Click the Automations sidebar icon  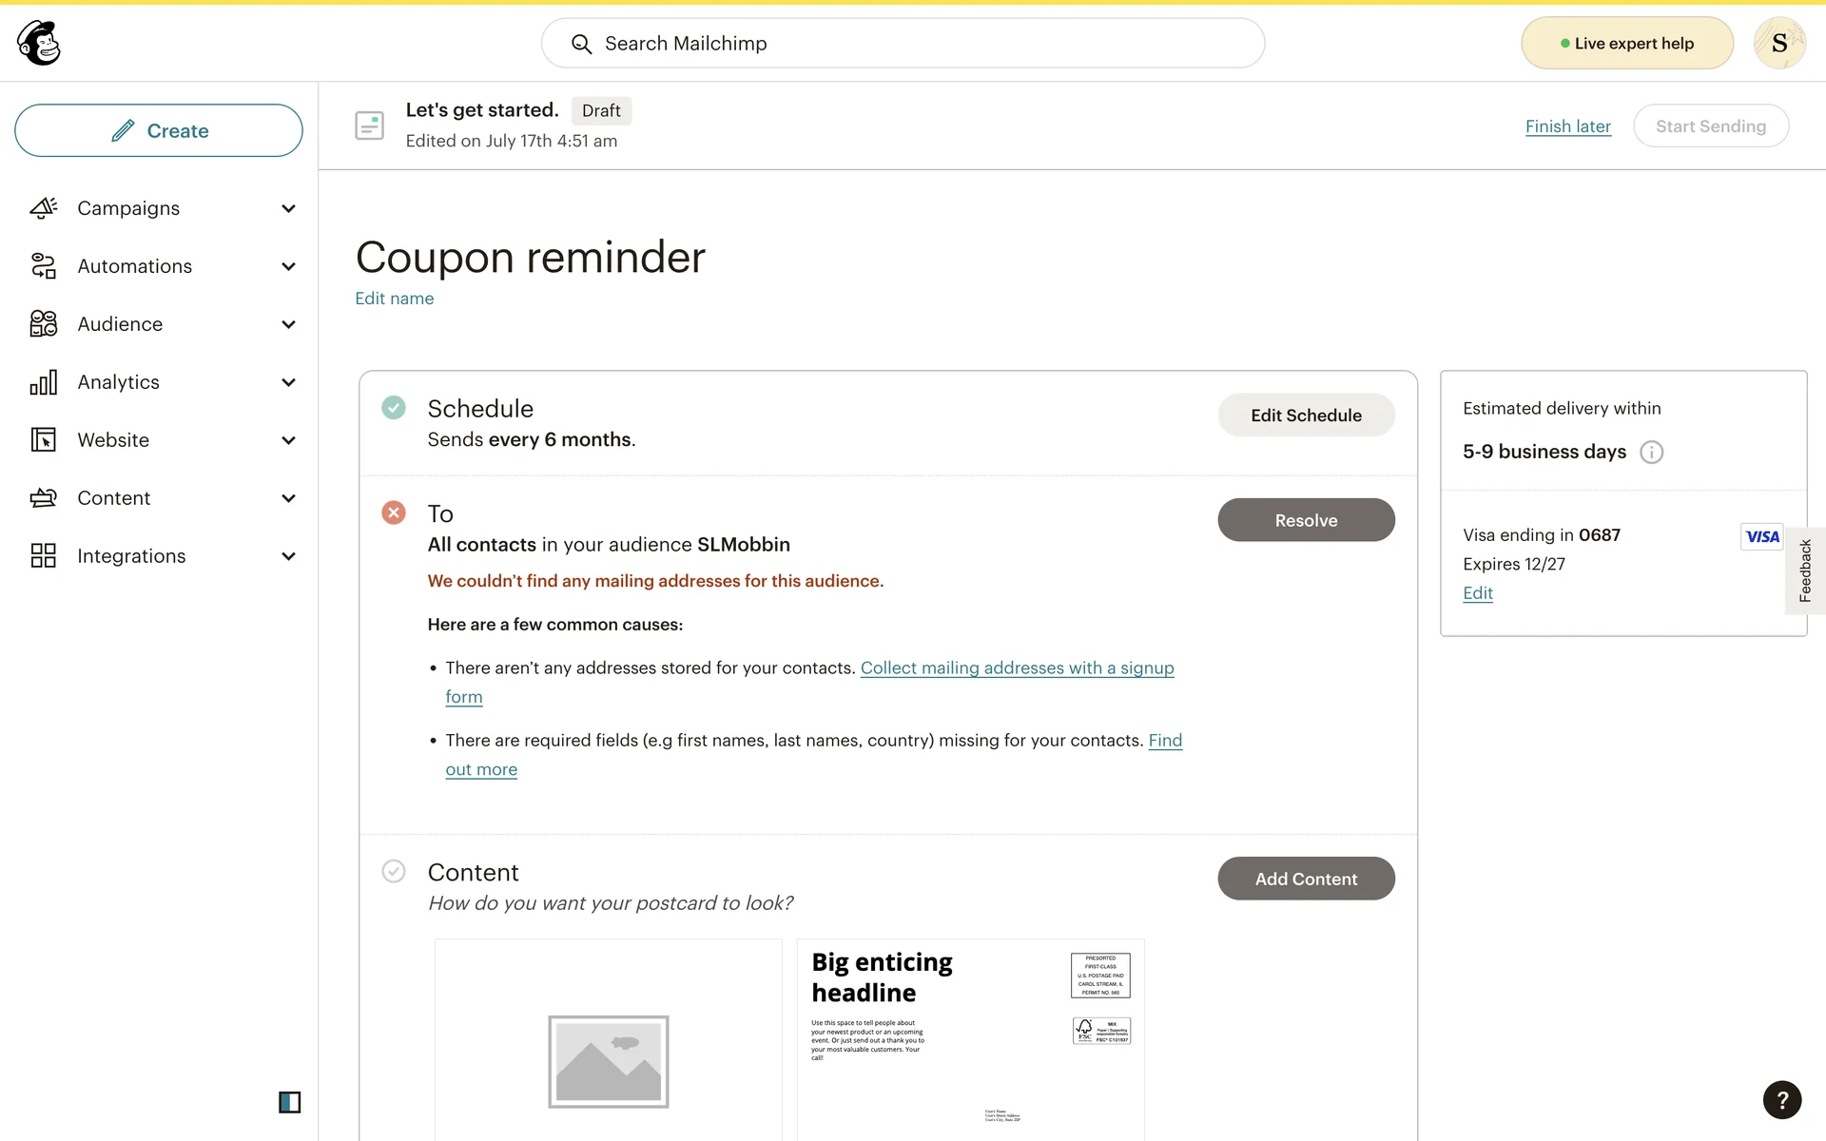[44, 266]
